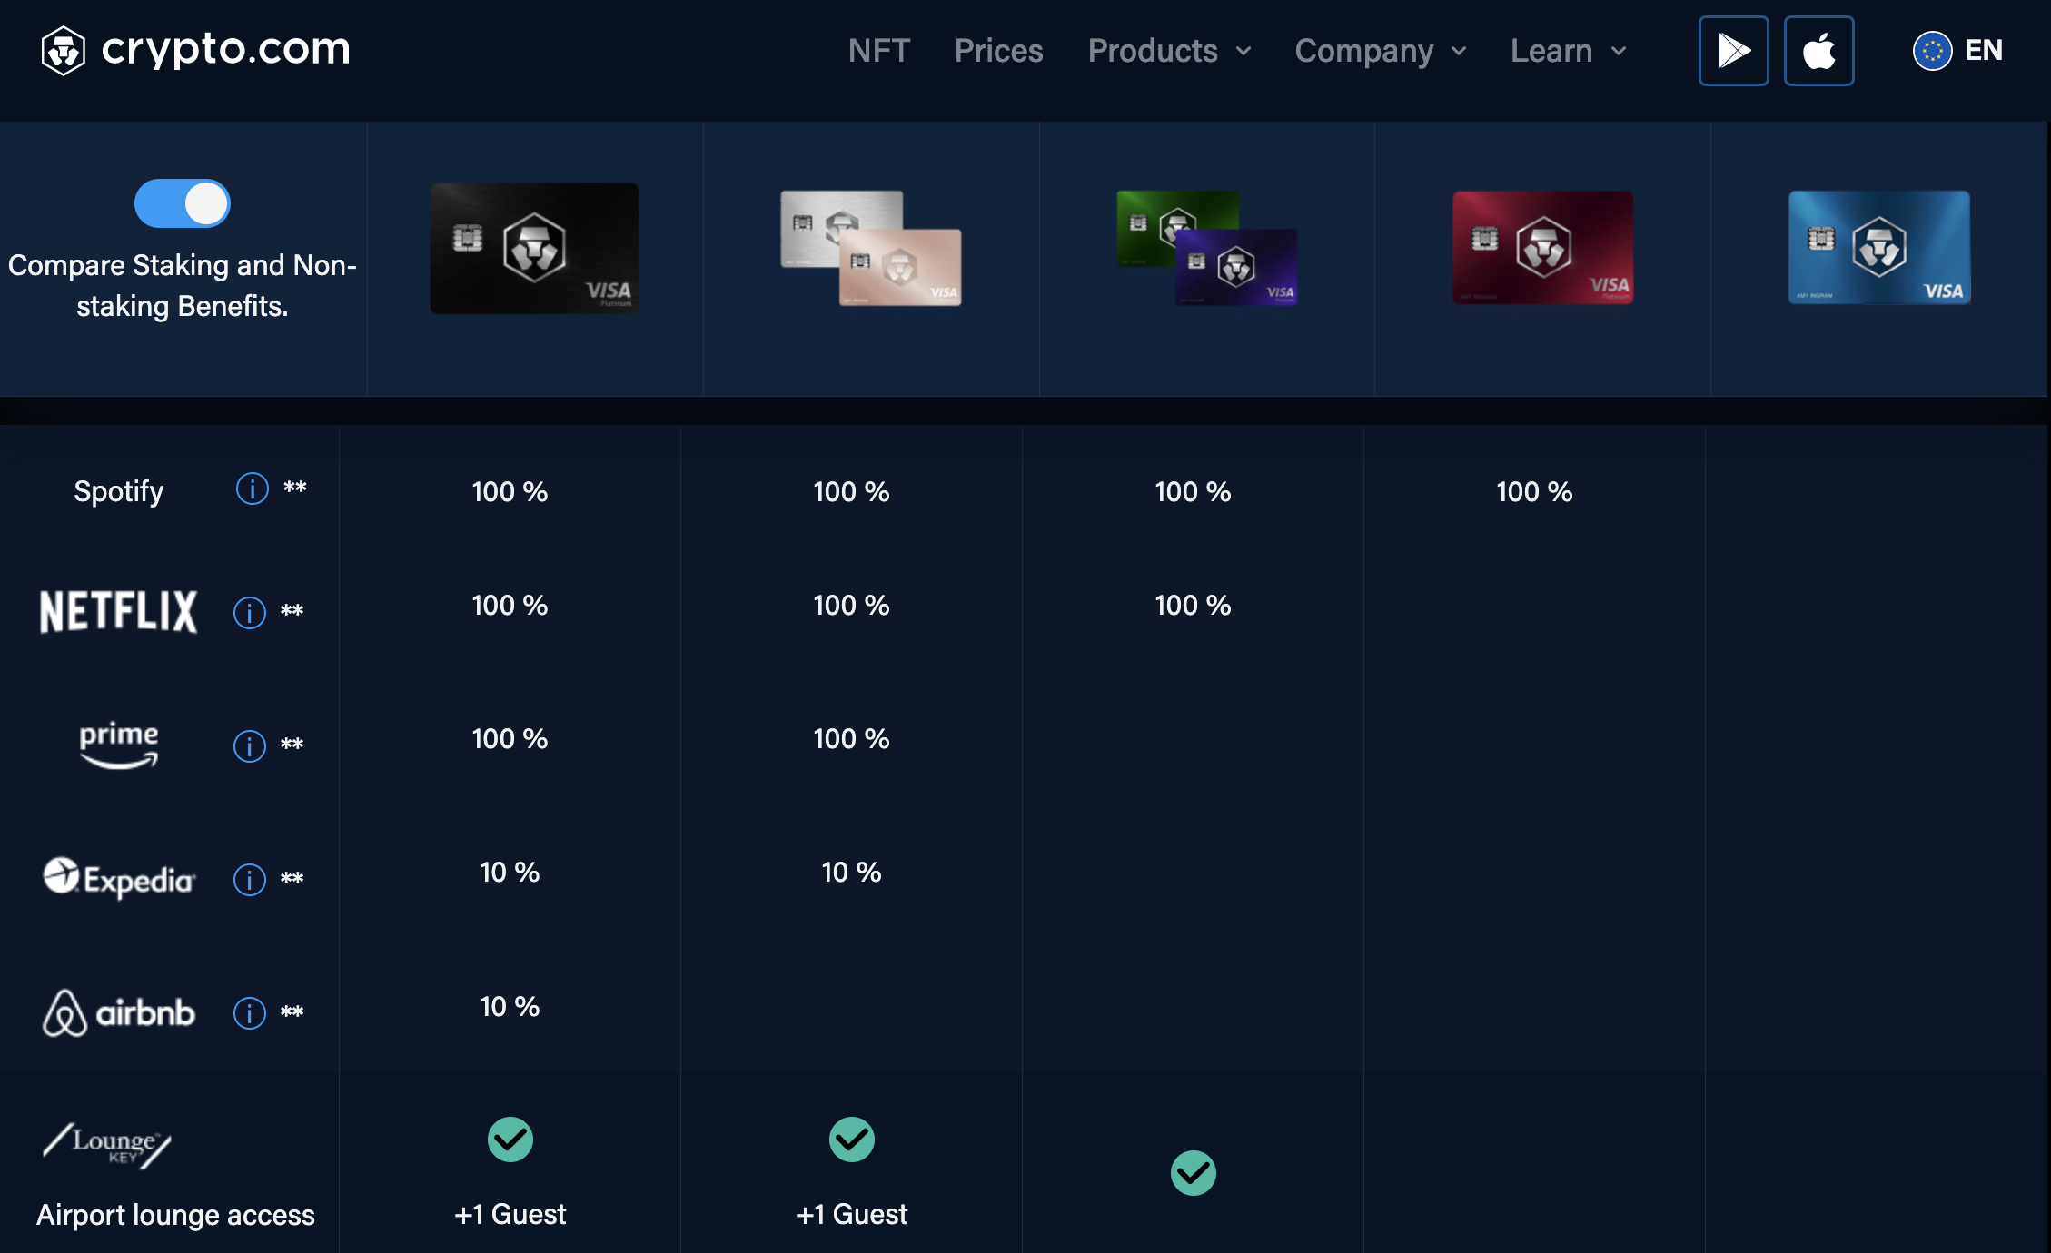
Task: Change the EN language selector
Action: pos(1958,51)
